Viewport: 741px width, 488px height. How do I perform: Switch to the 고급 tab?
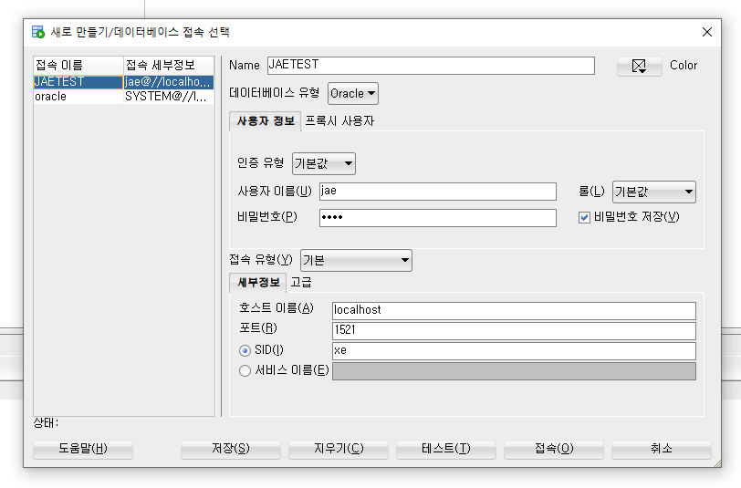[x=301, y=283]
